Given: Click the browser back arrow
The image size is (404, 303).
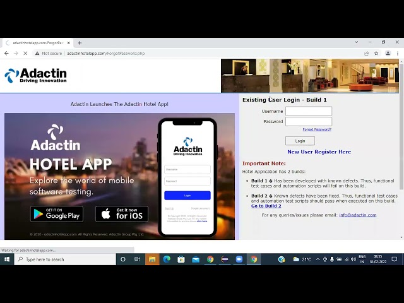Looking at the screenshot, I should point(6,53).
